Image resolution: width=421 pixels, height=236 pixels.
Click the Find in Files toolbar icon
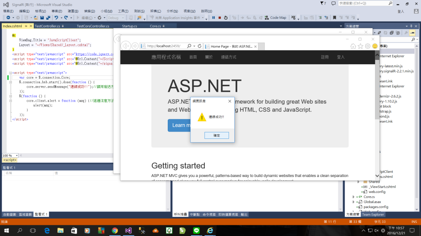pyautogui.click(x=139, y=18)
